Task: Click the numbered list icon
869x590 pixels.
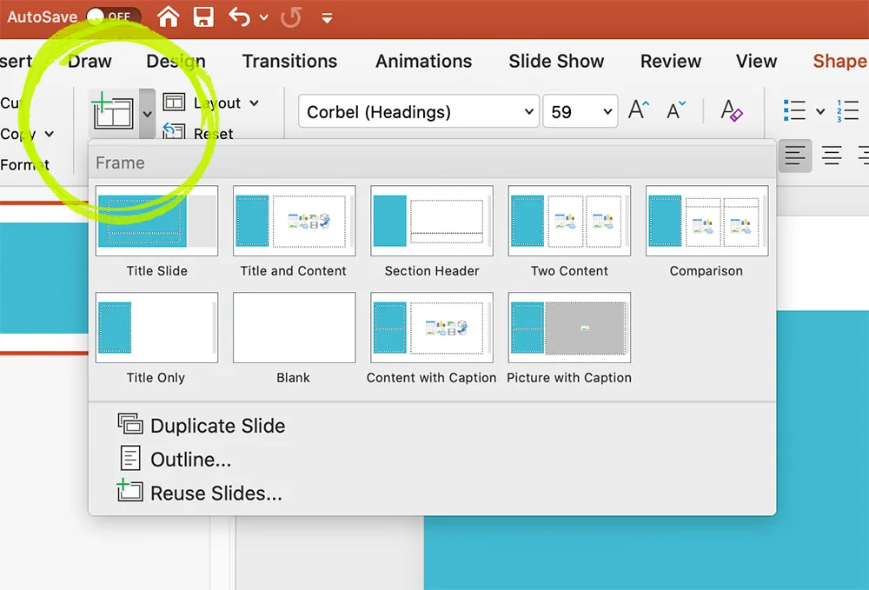Action: 848,110
